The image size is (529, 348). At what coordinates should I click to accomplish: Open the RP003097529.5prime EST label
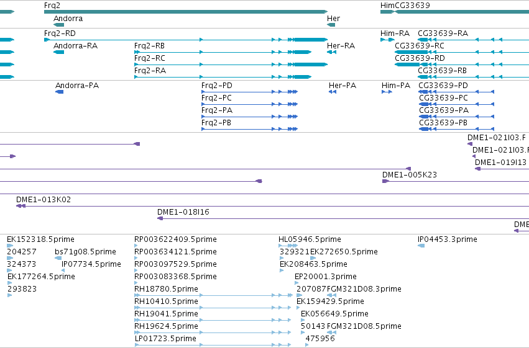point(175,264)
